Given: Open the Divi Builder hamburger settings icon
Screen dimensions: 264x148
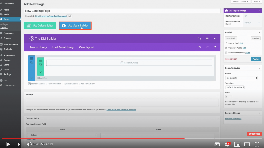Looking at the screenshot, I should (207, 39).
